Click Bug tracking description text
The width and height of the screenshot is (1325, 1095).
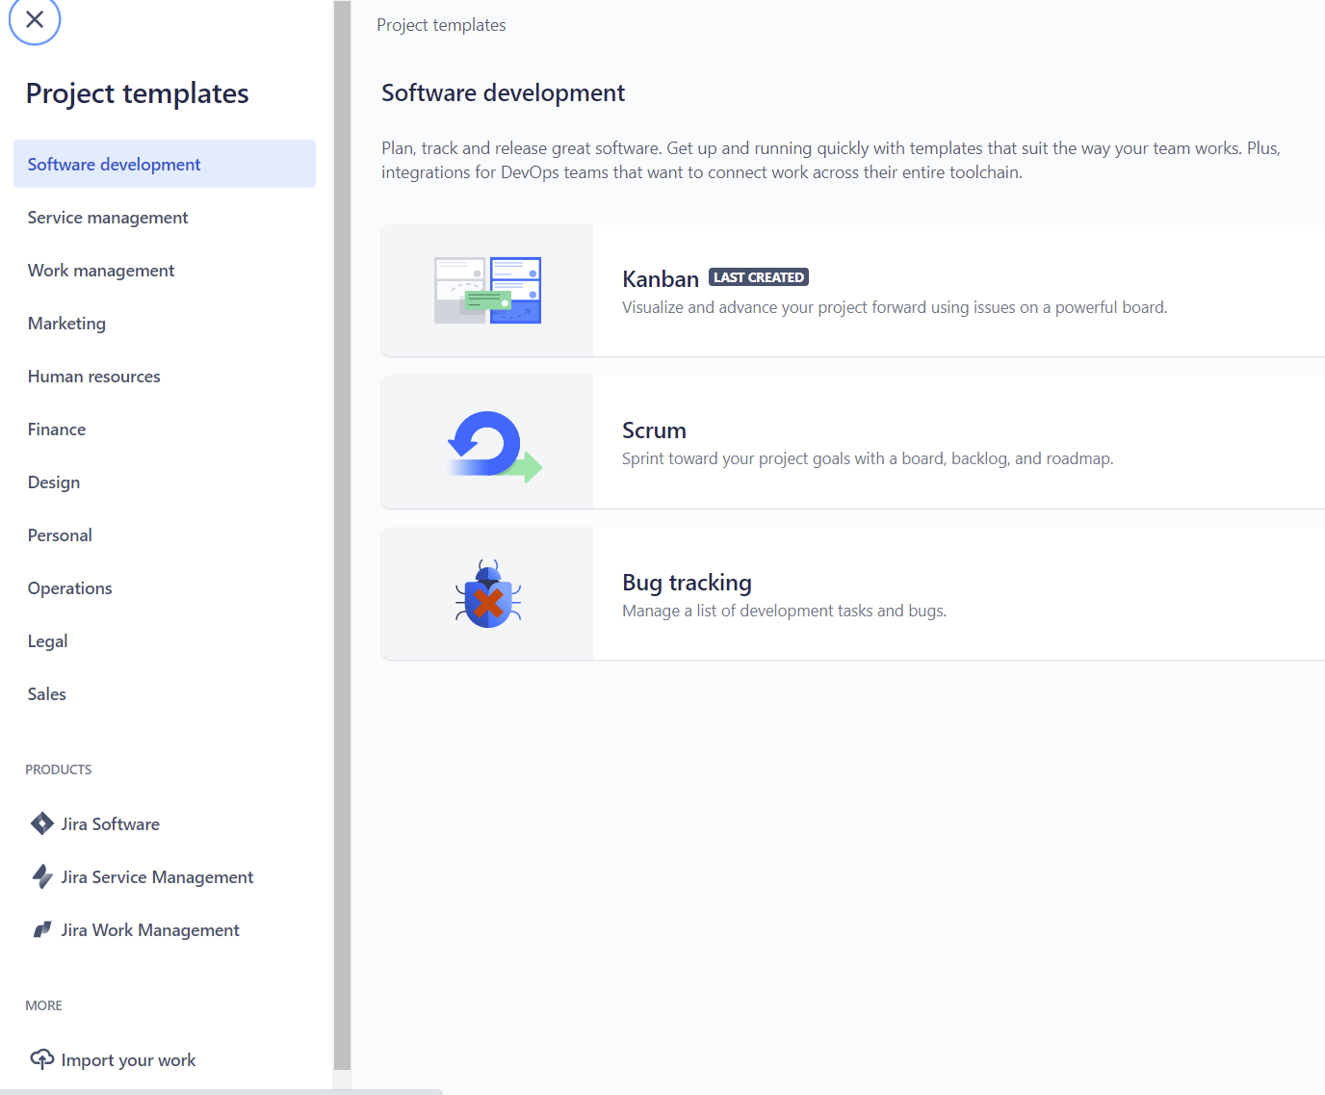click(x=784, y=611)
